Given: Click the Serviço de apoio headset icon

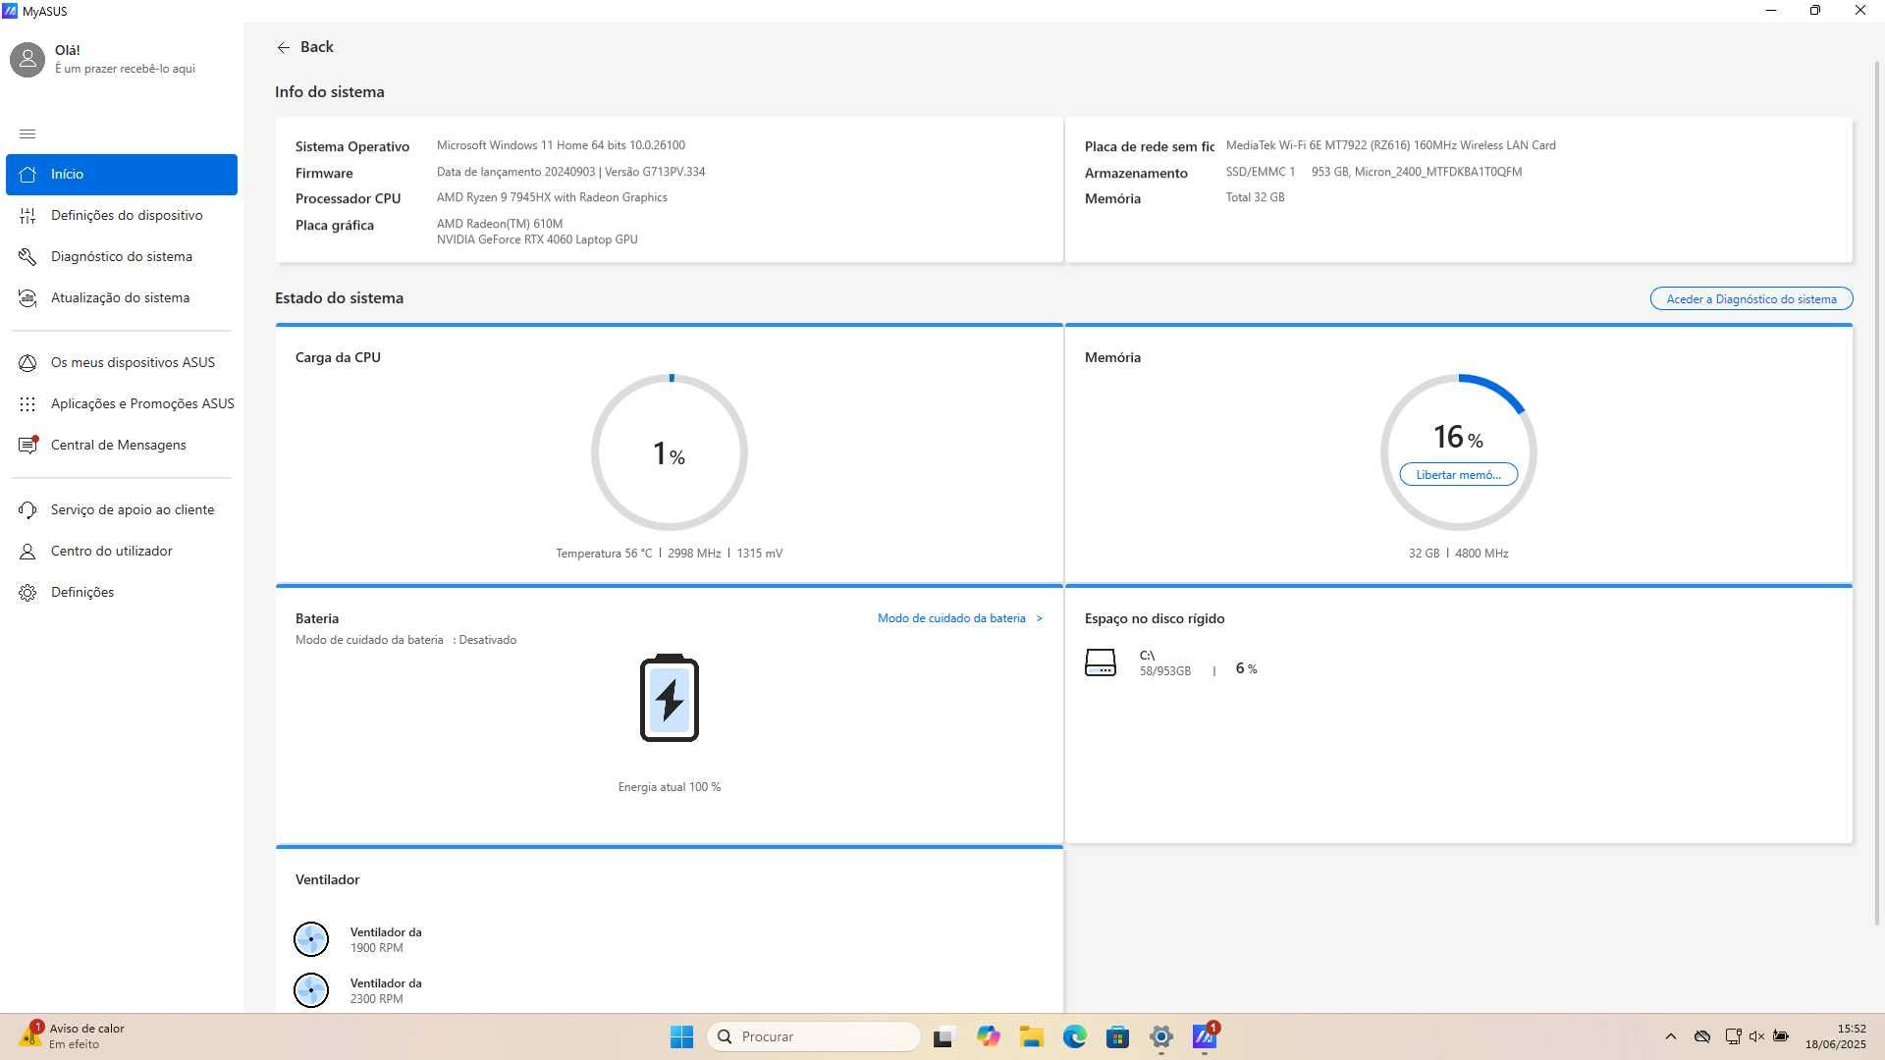Looking at the screenshot, I should 27,509.
